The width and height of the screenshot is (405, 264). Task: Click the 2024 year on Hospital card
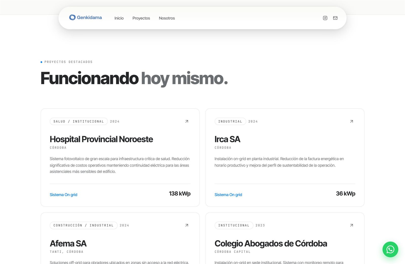coord(115,121)
